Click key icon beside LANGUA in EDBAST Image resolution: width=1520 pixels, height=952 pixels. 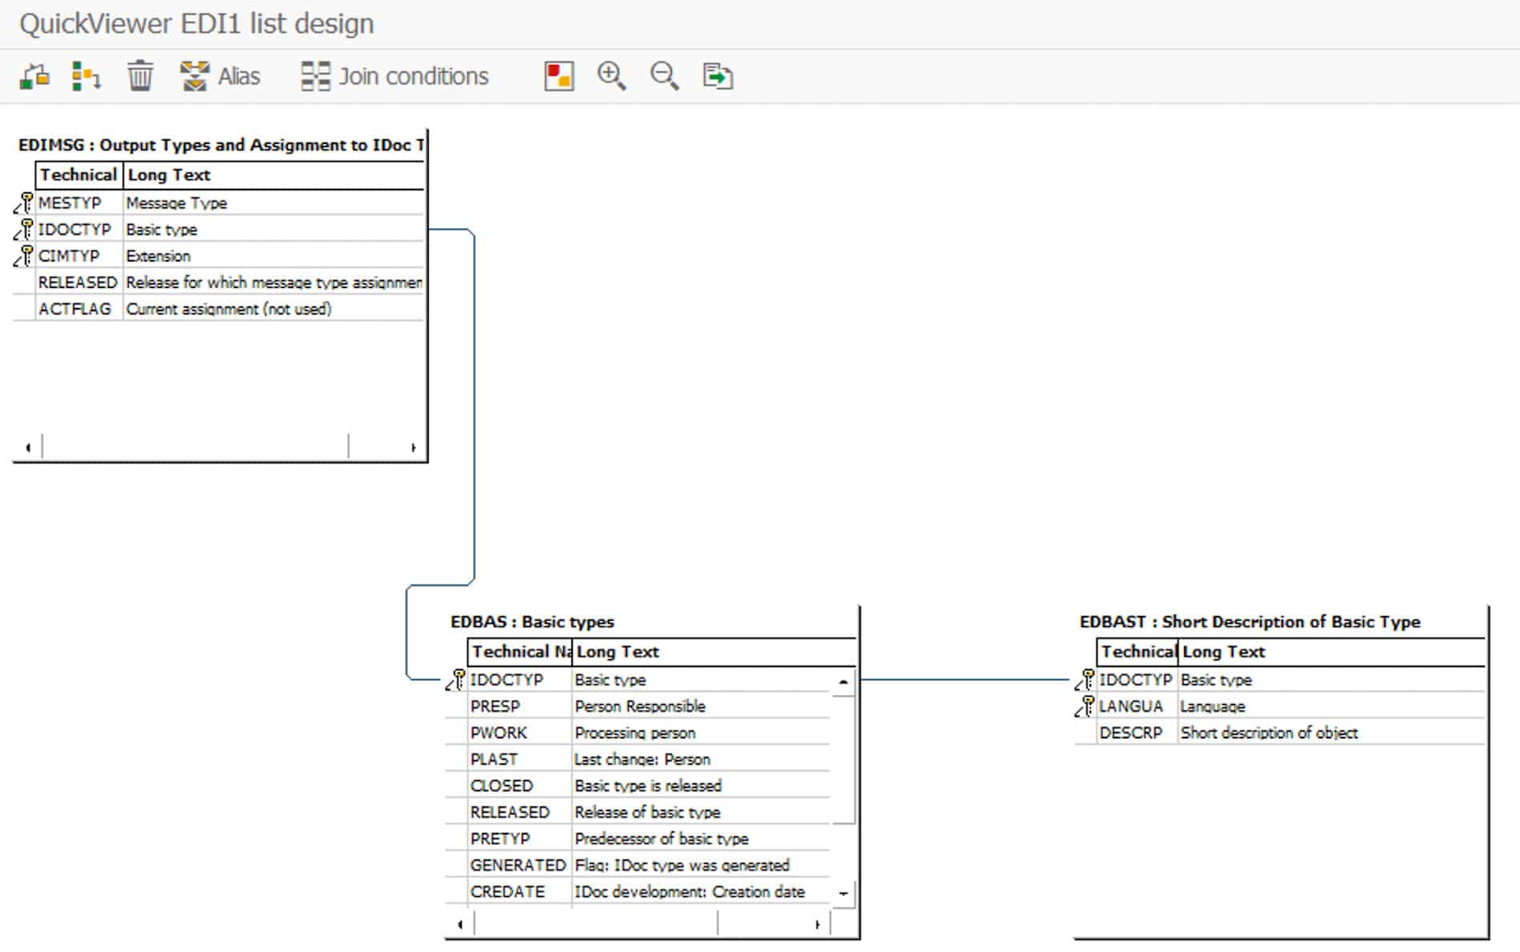1085,706
